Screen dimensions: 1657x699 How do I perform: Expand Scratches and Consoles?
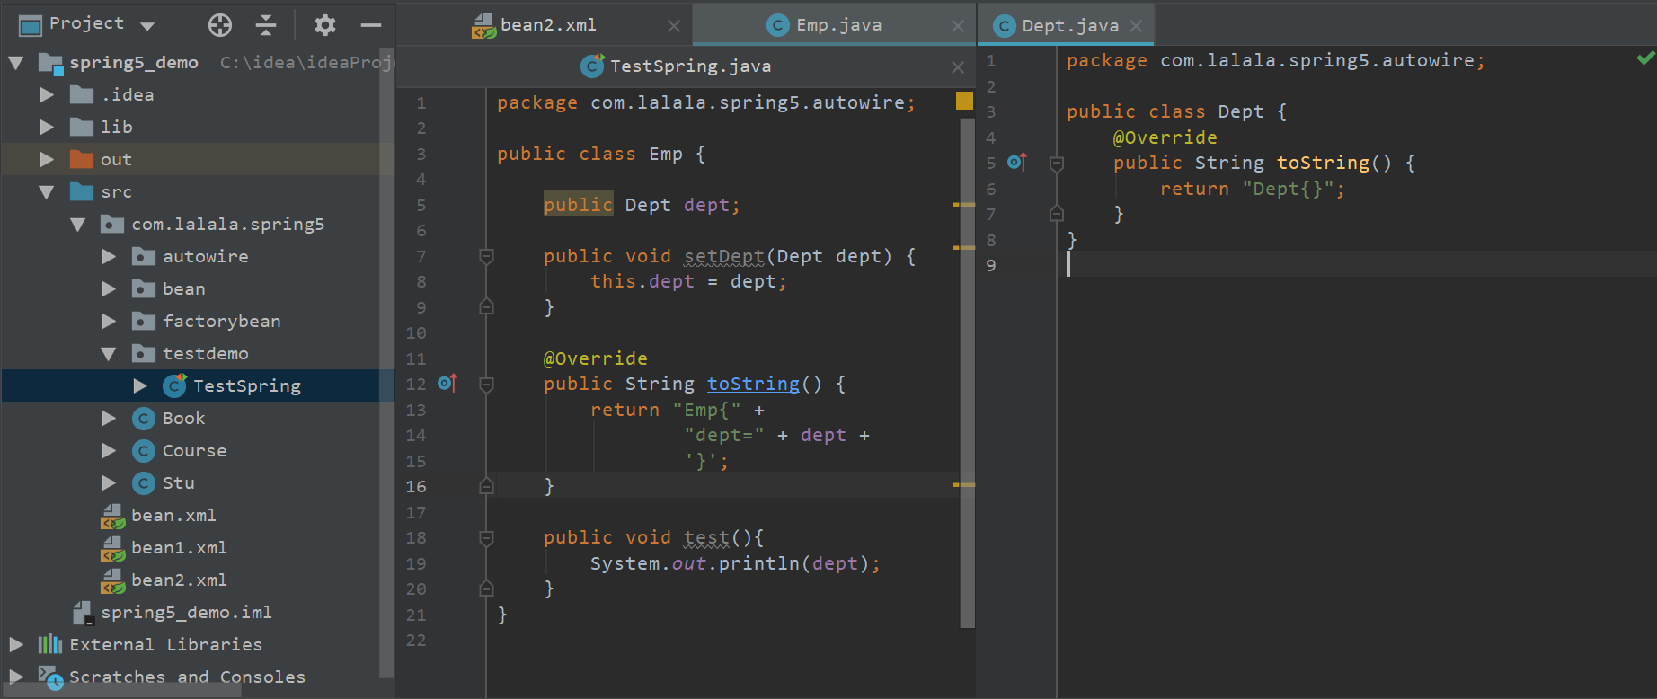pos(16,677)
